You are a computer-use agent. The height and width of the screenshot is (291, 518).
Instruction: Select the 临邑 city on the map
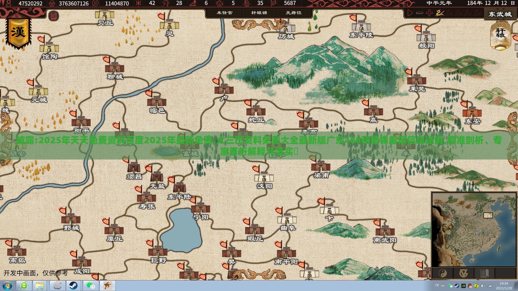(157, 101)
